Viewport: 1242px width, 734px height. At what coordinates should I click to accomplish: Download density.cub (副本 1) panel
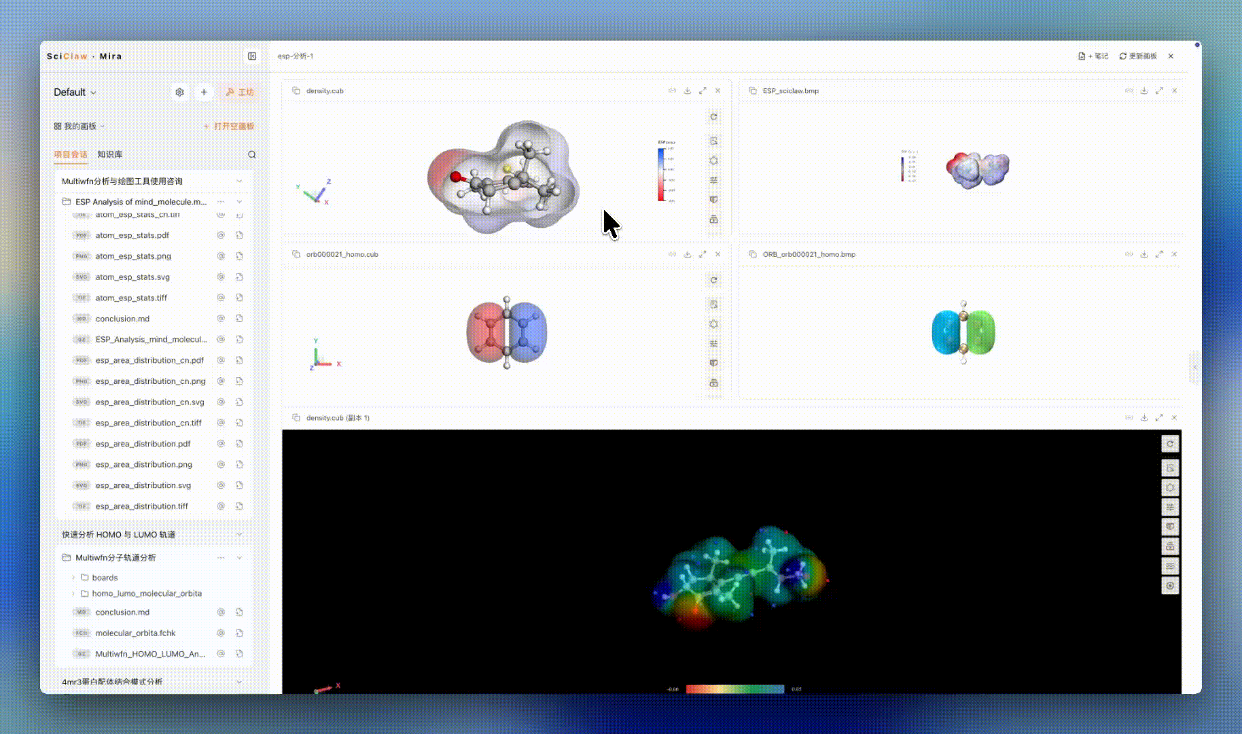1144,418
